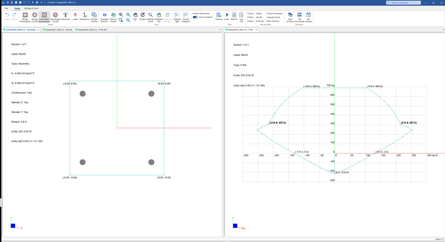Screen dimensions: 445x242
Task: Open the File menu
Action: 6,8
